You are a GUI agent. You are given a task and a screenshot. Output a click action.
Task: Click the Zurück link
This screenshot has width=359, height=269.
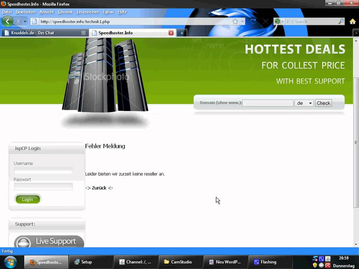[99, 188]
